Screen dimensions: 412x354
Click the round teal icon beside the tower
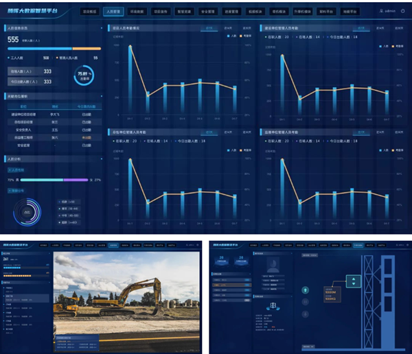pyautogui.click(x=306, y=290)
